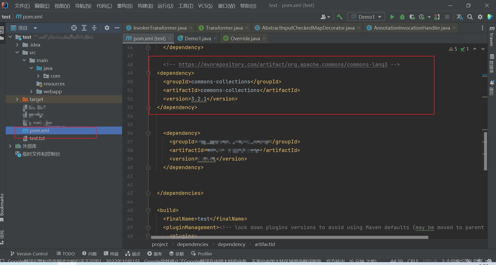Open project panel options gear
496x265 pixels.
107,28
